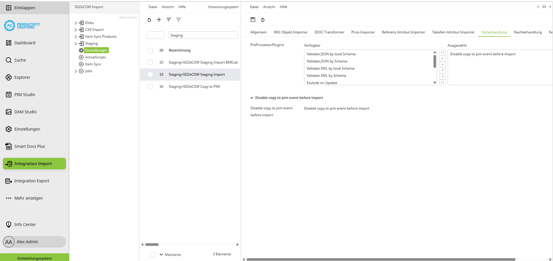The width and height of the screenshot is (553, 261).
Task: Check the checkbox for row ID 20
Action: (x=150, y=62)
